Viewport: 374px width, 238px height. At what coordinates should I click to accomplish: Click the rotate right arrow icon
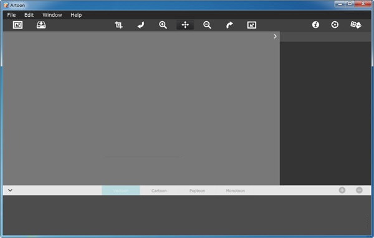[229, 25]
